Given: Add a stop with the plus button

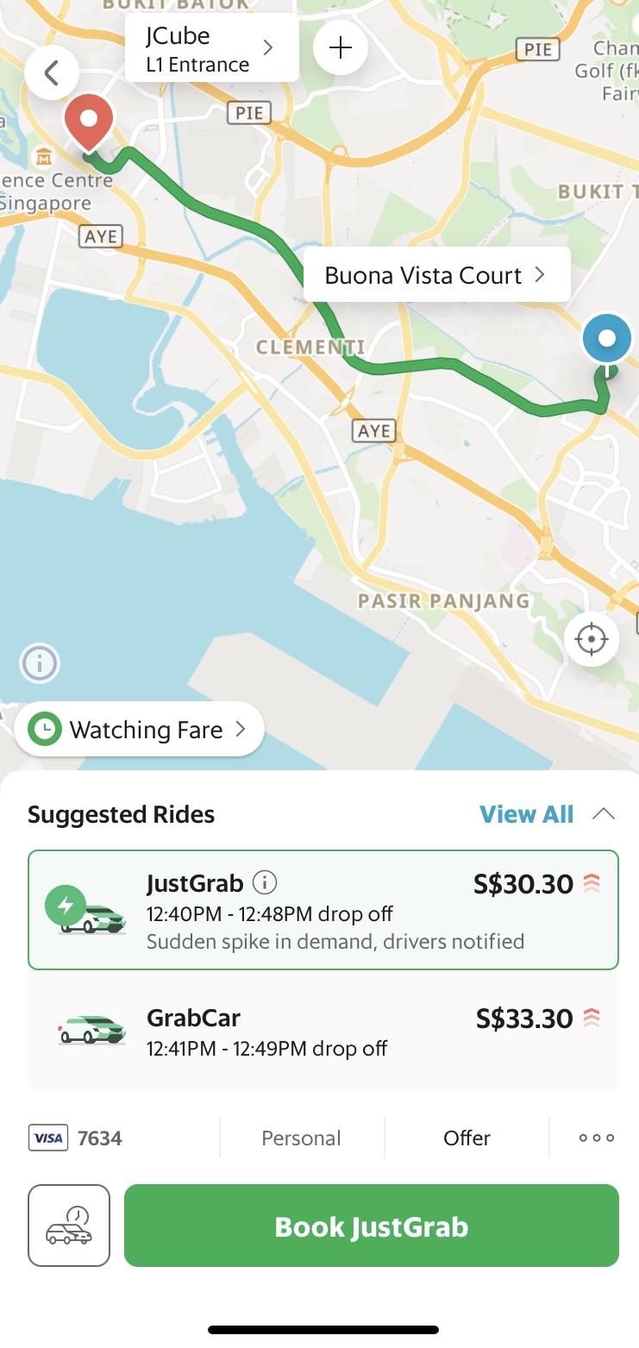Looking at the screenshot, I should point(341,48).
